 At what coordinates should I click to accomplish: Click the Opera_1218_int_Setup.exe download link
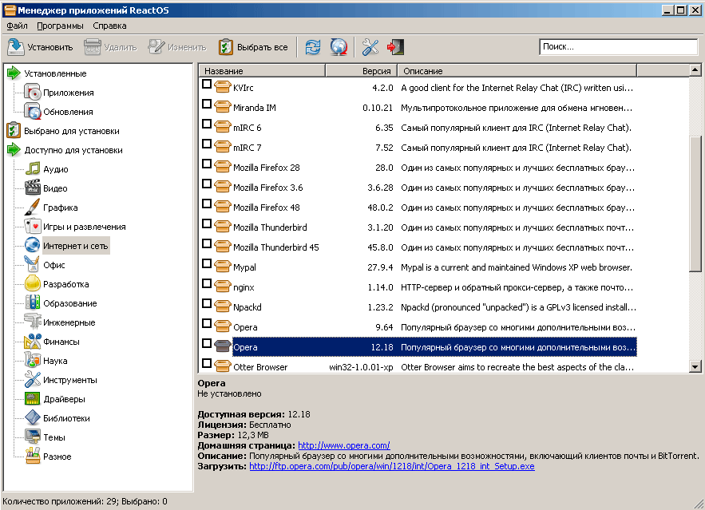pos(391,466)
